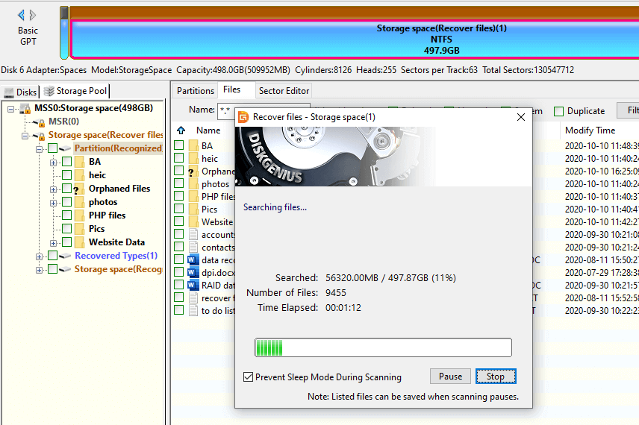Switch to the Sector Editor tab
This screenshot has height=425, width=639.
pos(283,91)
